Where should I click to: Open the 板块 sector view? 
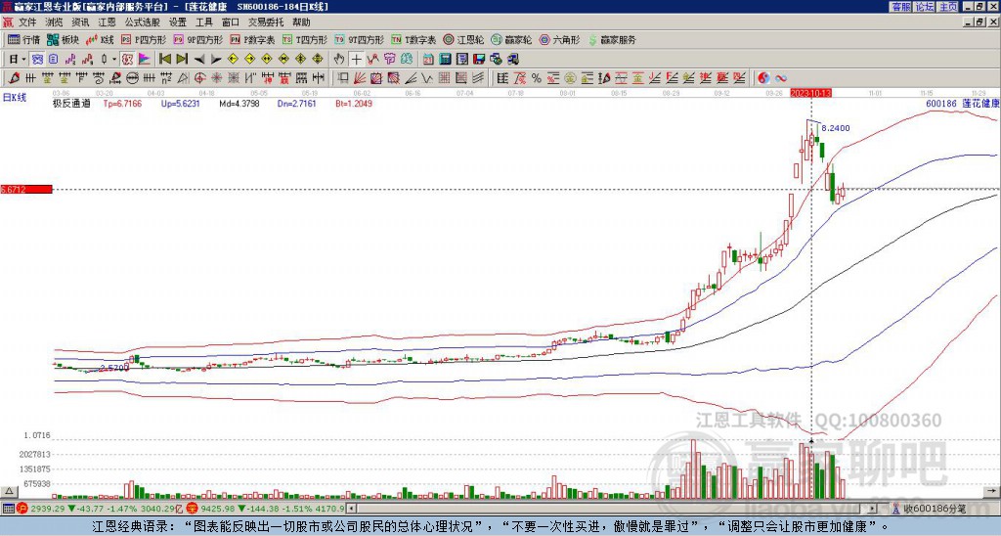tap(64, 39)
